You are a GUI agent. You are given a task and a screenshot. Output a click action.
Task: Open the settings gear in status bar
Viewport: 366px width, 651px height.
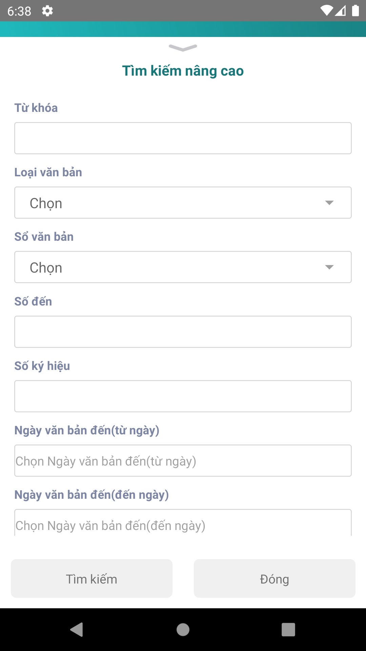coord(47,11)
